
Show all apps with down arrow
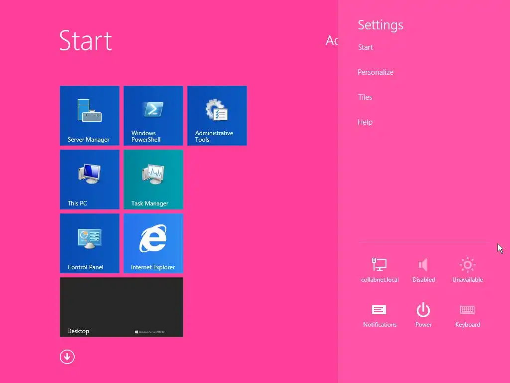(x=67, y=357)
